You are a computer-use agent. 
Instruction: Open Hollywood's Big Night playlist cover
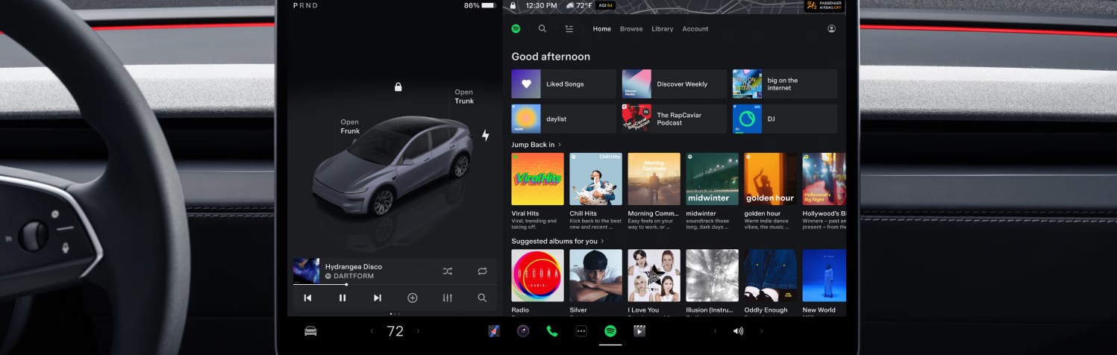pos(824,179)
